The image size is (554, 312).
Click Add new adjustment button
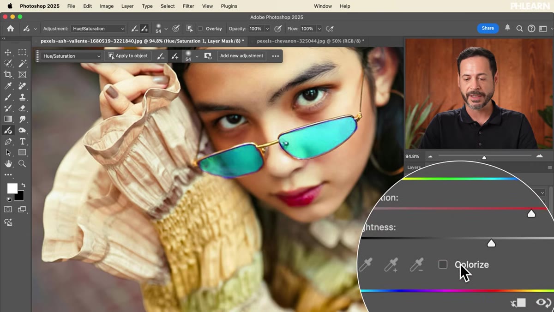(x=241, y=56)
